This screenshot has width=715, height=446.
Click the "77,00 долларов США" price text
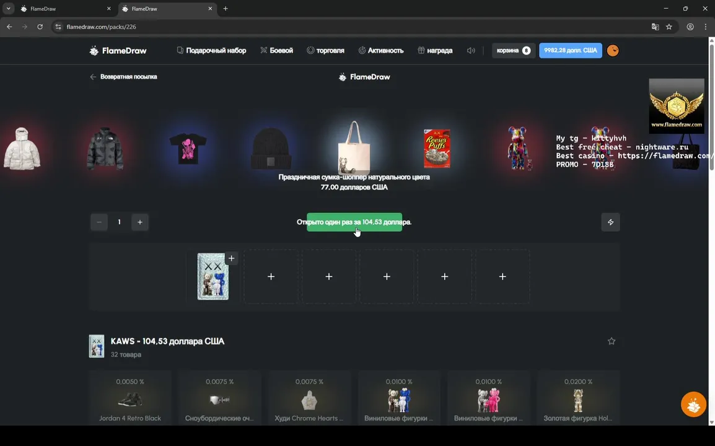tap(354, 187)
